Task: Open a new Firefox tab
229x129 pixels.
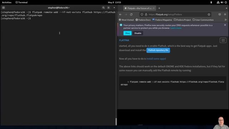Action: click(159, 8)
